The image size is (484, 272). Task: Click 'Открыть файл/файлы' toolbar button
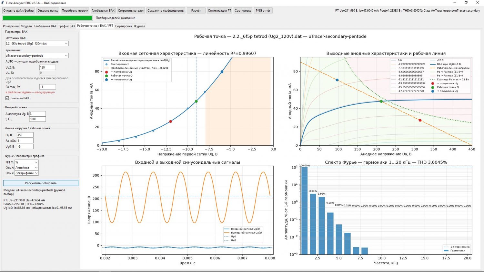19,11
